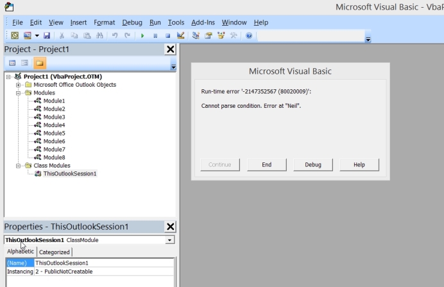The width and height of the screenshot is (444, 287).
Task: Click the Find binoculars icon
Action: (99, 35)
